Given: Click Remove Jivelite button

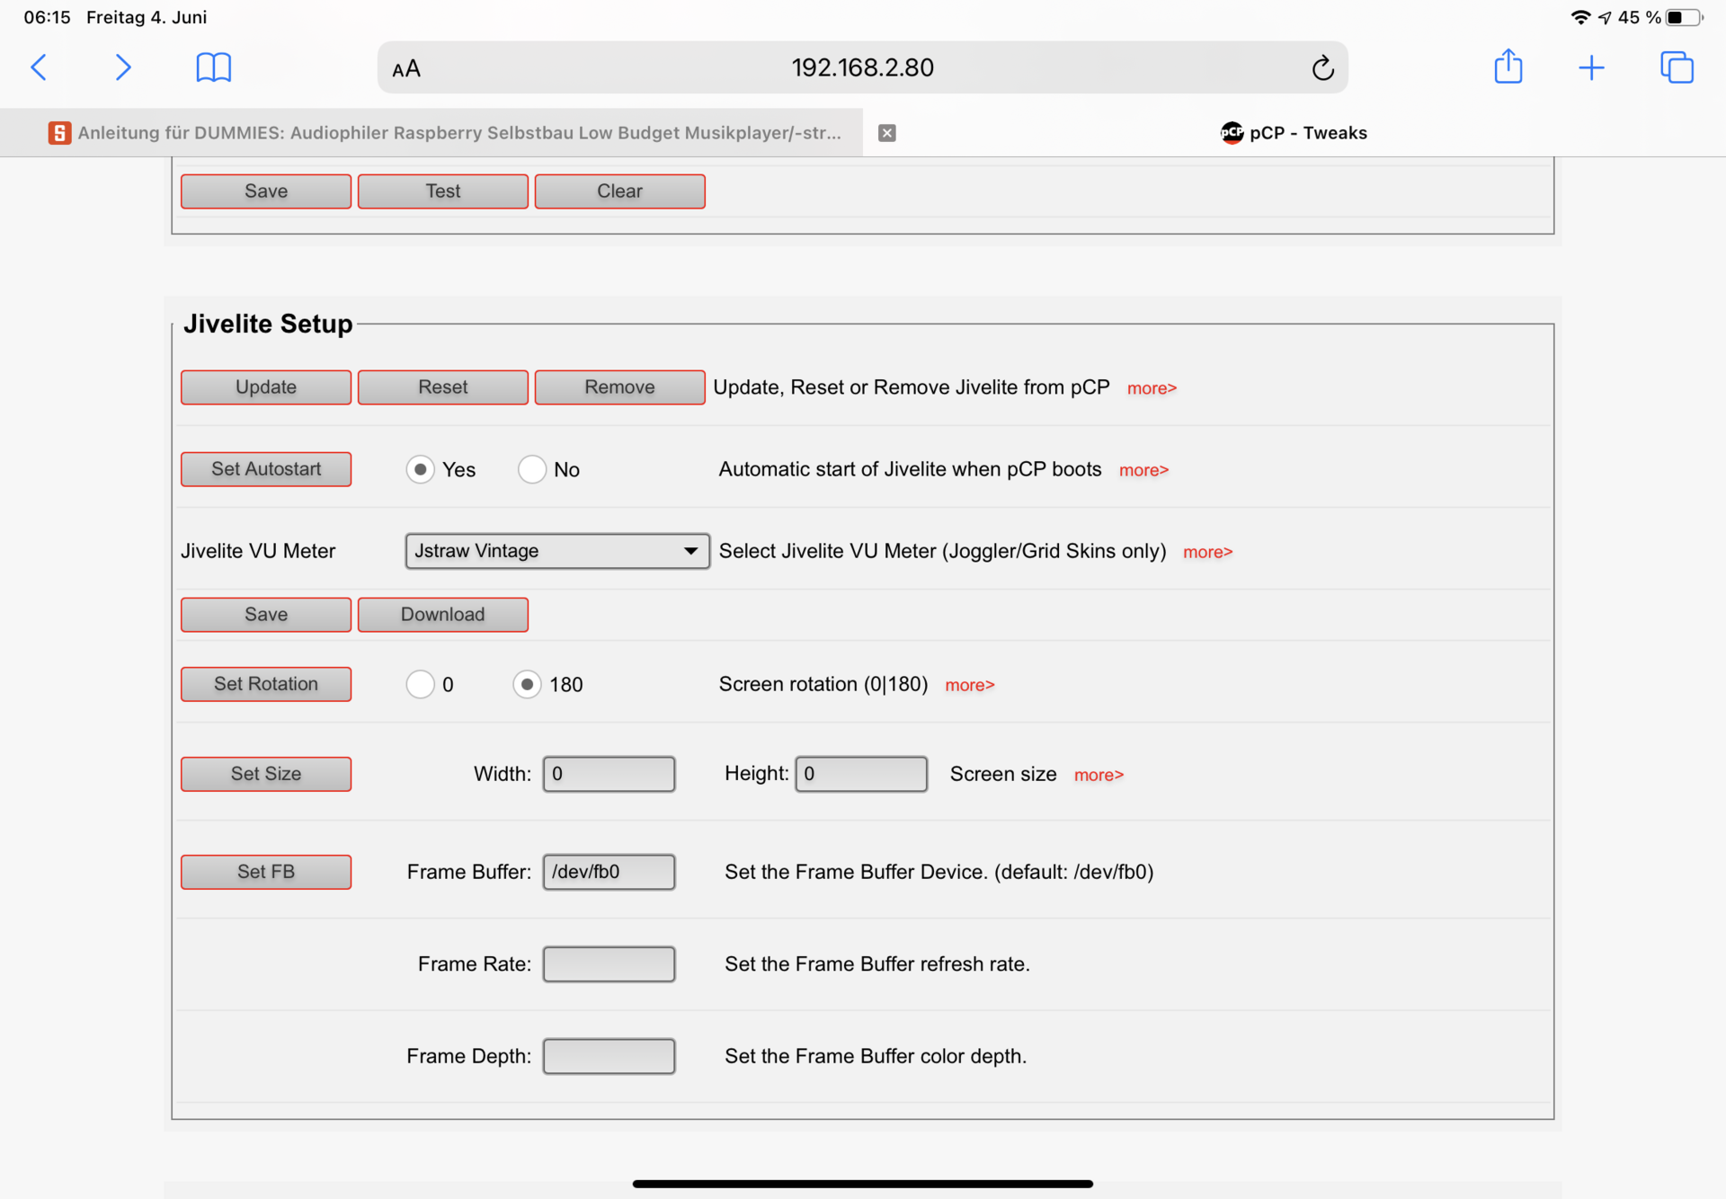Looking at the screenshot, I should pos(620,387).
